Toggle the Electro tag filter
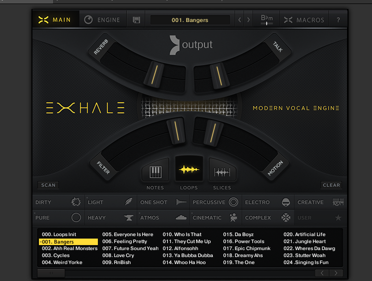The width and height of the screenshot is (372, 281). coord(268,202)
